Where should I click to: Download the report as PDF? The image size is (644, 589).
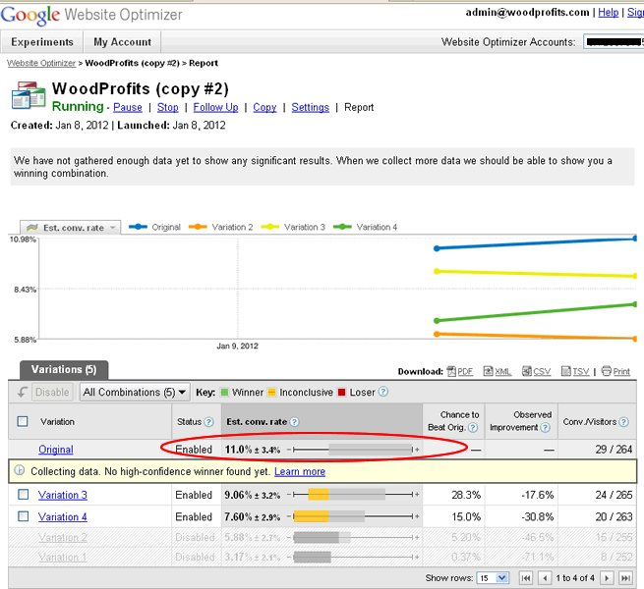point(459,372)
